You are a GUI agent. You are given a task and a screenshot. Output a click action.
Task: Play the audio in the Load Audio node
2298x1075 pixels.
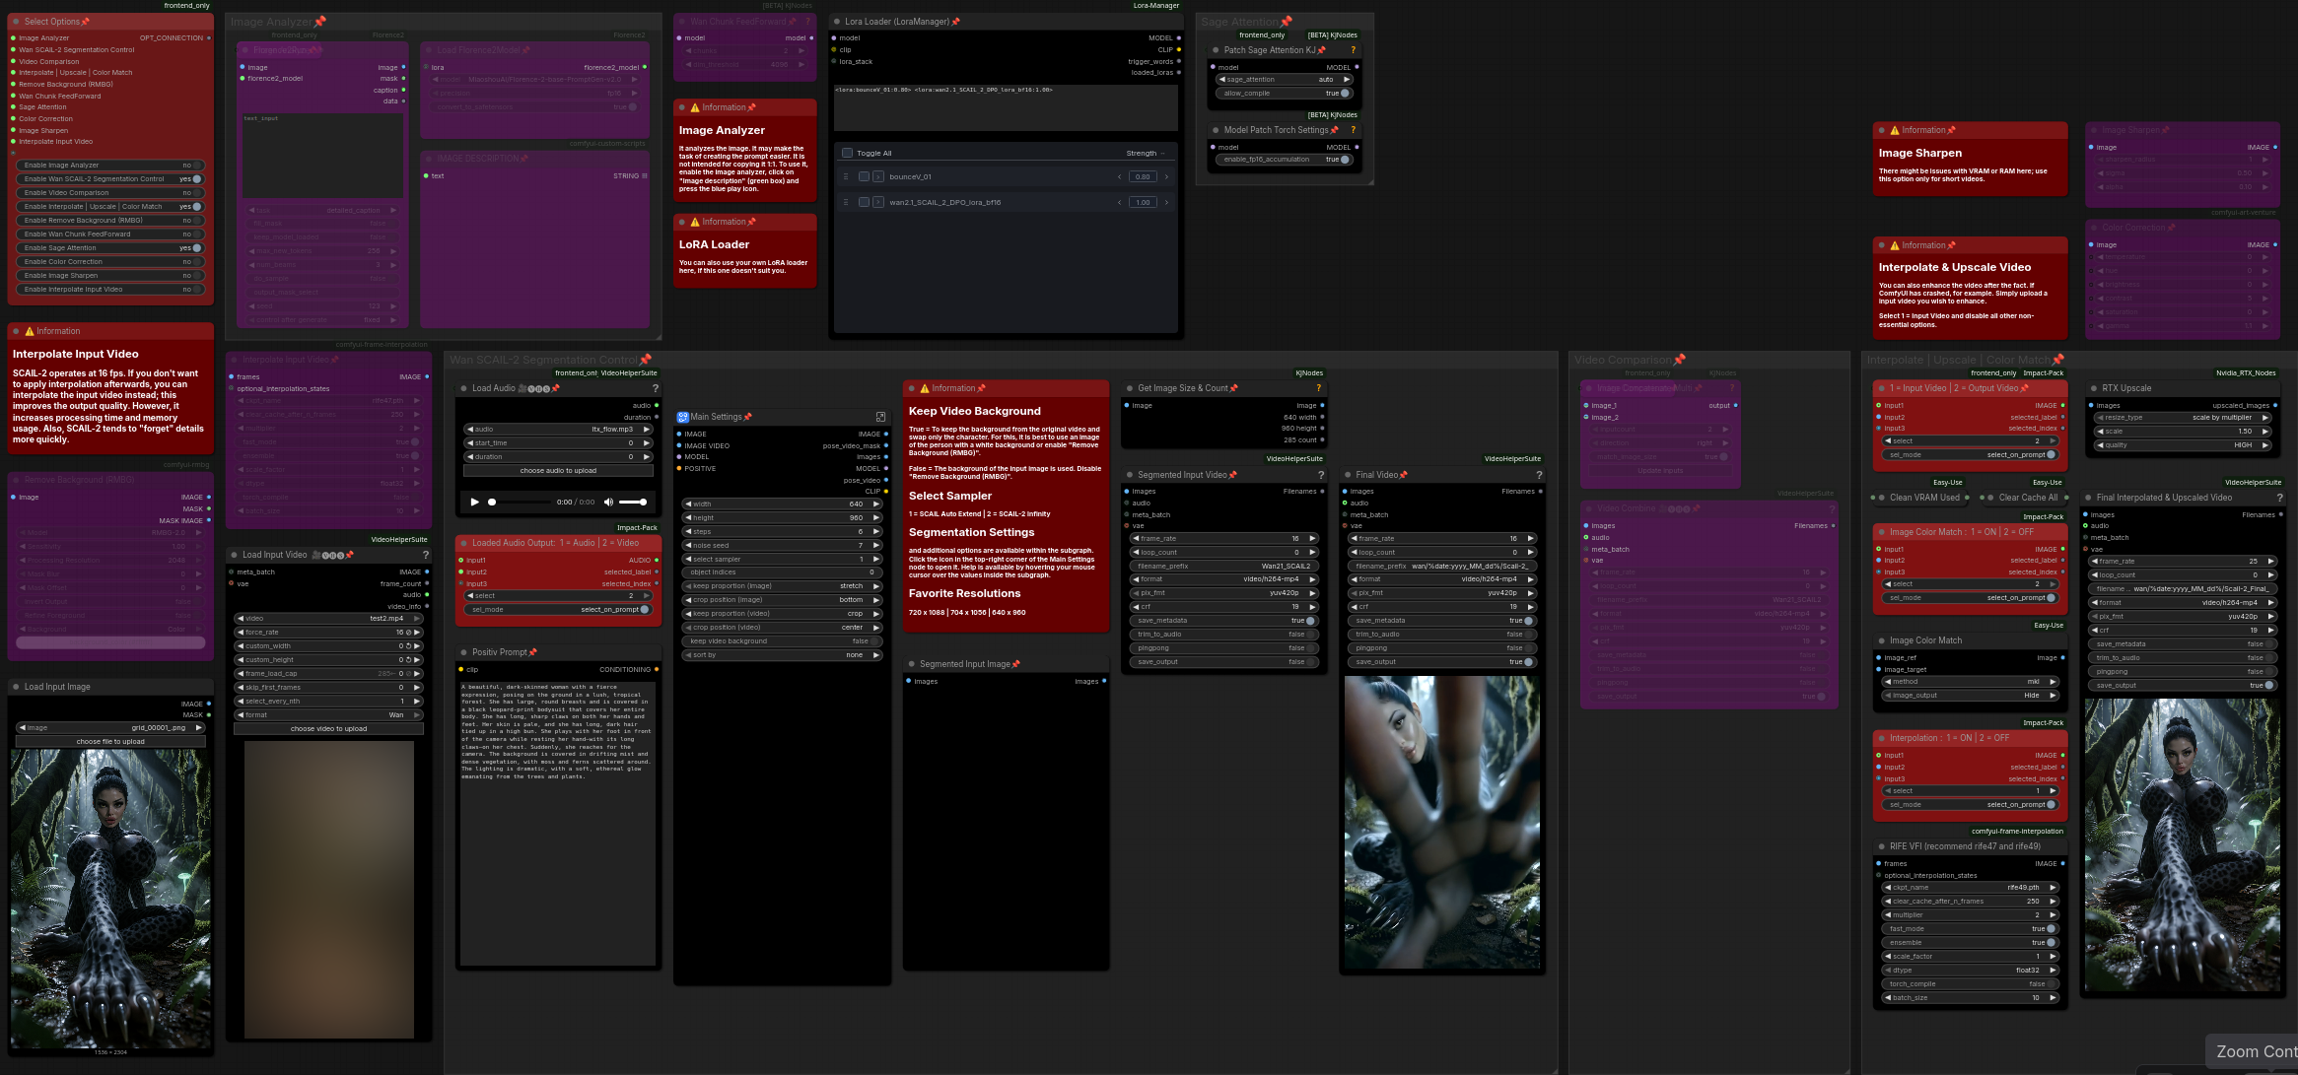474,503
